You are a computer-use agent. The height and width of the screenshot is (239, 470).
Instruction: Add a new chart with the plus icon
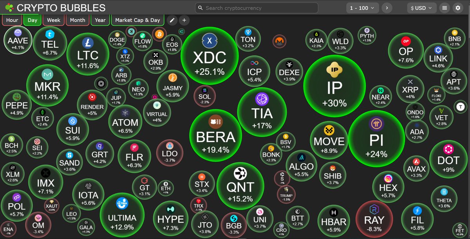coord(184,20)
